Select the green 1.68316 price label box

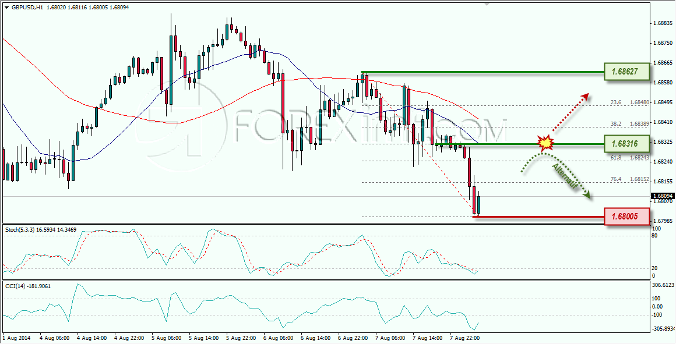[x=626, y=143]
